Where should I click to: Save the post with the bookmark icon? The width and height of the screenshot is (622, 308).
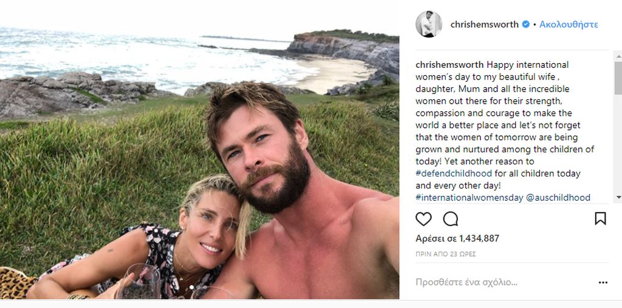[600, 218]
